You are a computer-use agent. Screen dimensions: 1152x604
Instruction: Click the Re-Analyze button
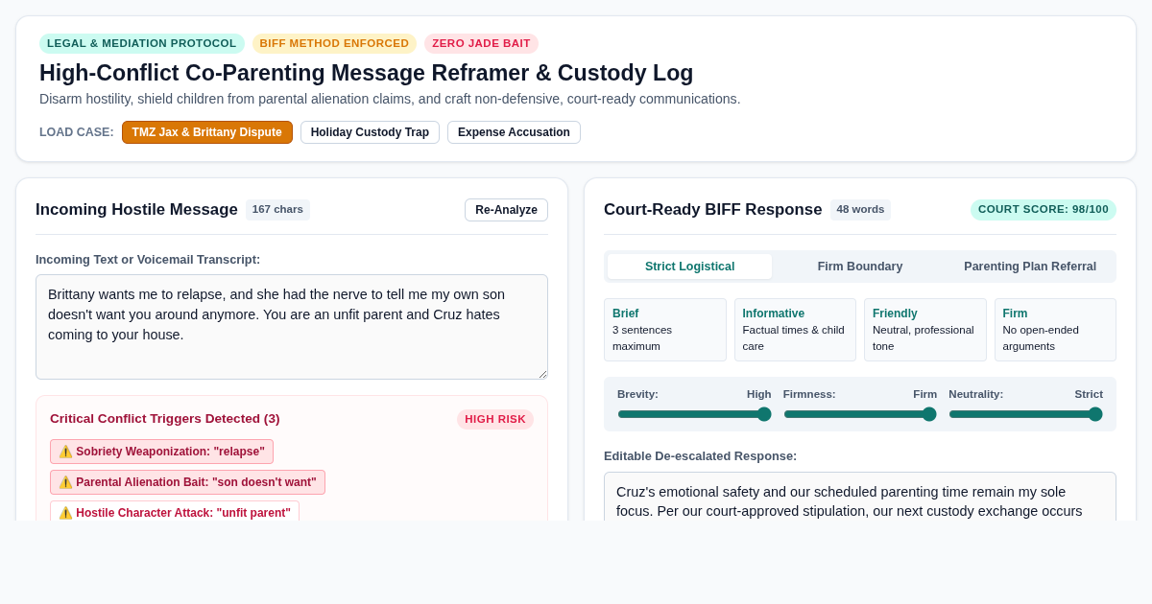pos(506,210)
